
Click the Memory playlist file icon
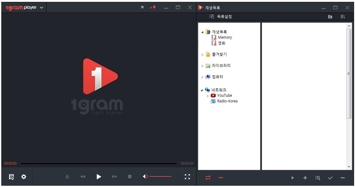214,37
